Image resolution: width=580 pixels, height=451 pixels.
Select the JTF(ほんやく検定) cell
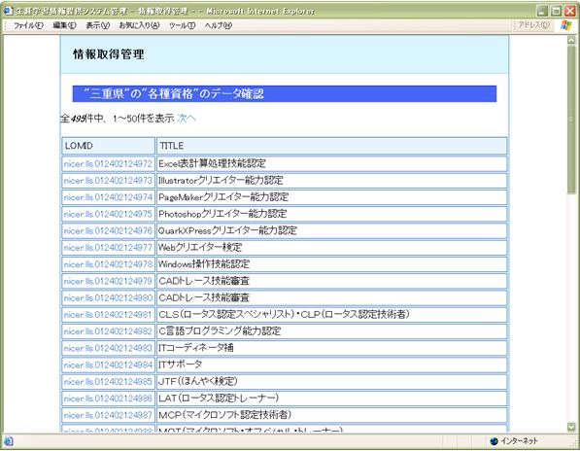click(x=332, y=382)
